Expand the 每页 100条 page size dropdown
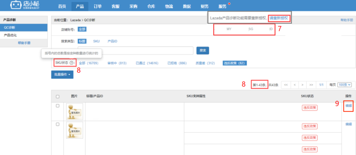 [345, 85]
